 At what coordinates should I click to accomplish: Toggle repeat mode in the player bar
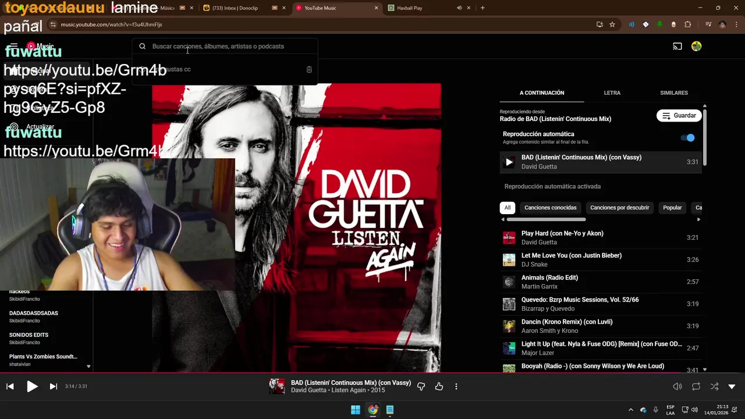696,386
